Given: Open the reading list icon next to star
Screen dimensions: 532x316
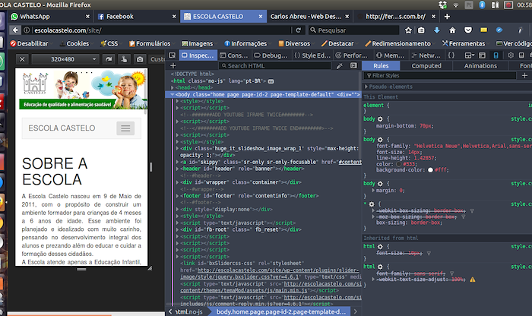Looking at the screenshot, I should click(421, 30).
